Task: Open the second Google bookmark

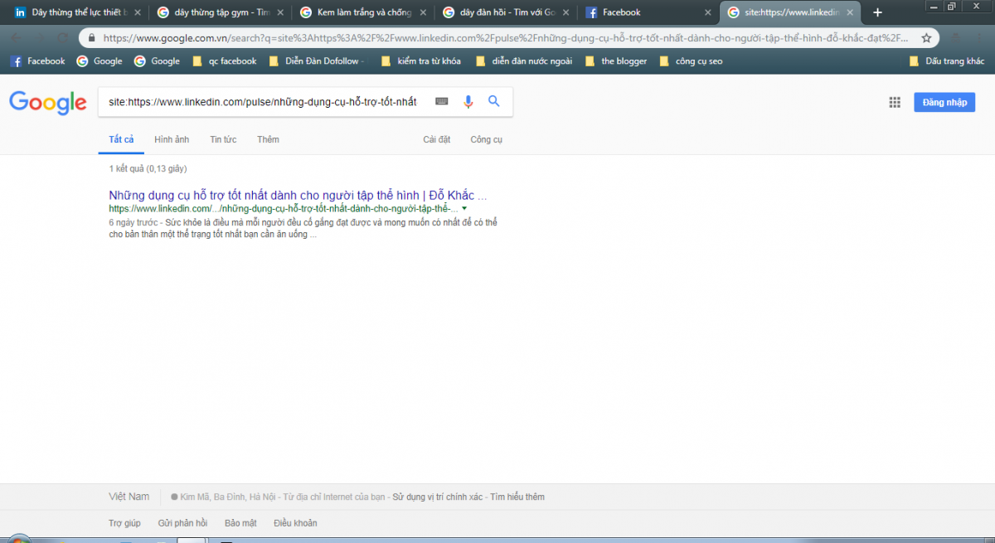Action: point(157,61)
